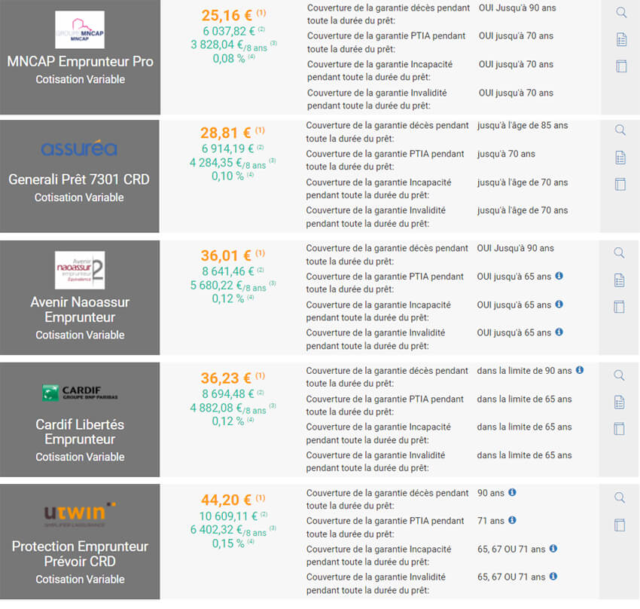This screenshot has height=609, width=640.
Task: Click the Groupe MNCAP logo
Action: pyautogui.click(x=80, y=29)
